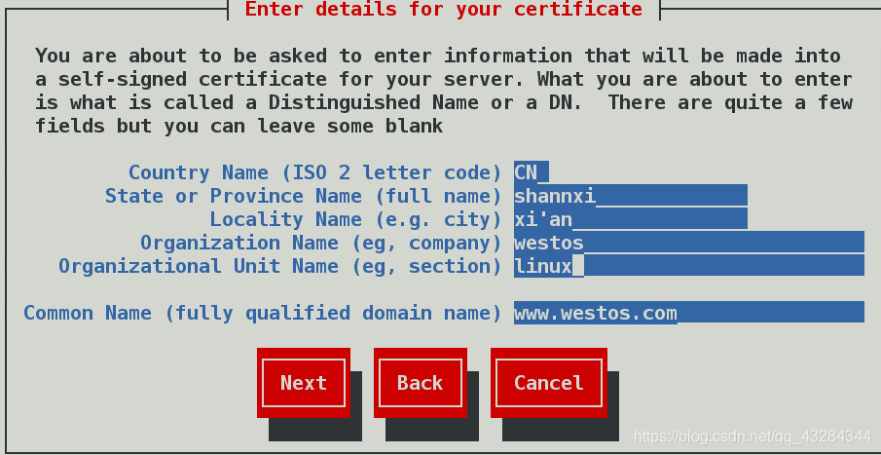The height and width of the screenshot is (455, 881).
Task: Click the Cancel button
Action: point(549,383)
